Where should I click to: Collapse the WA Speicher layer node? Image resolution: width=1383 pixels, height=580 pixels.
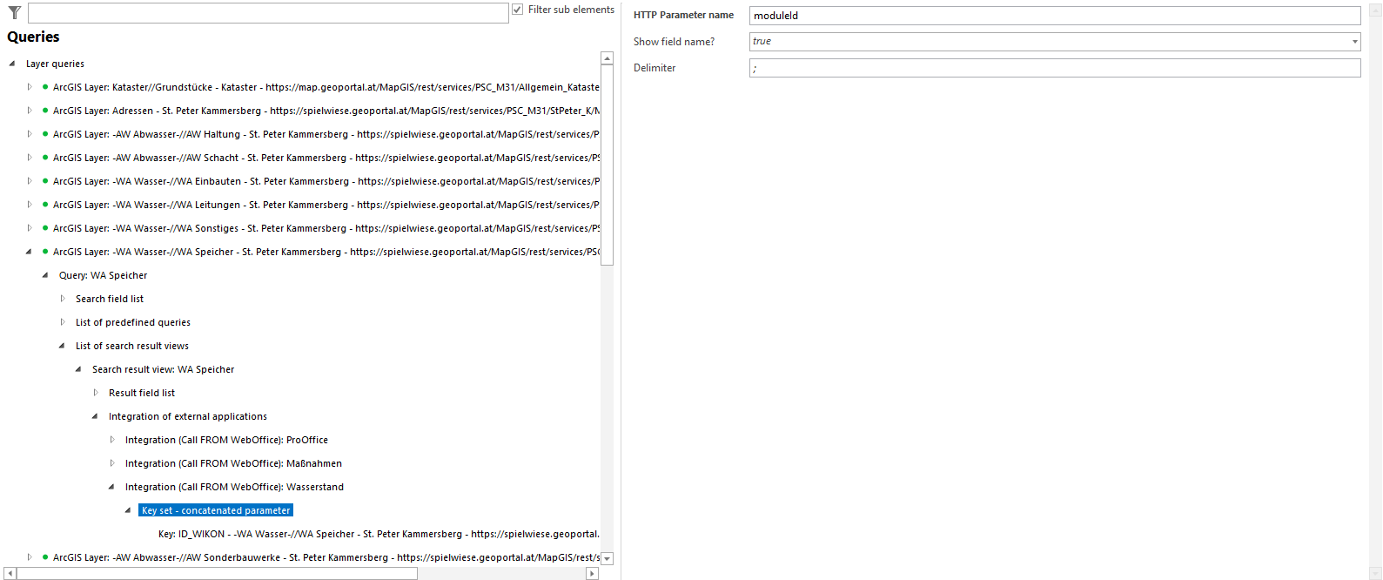29,252
